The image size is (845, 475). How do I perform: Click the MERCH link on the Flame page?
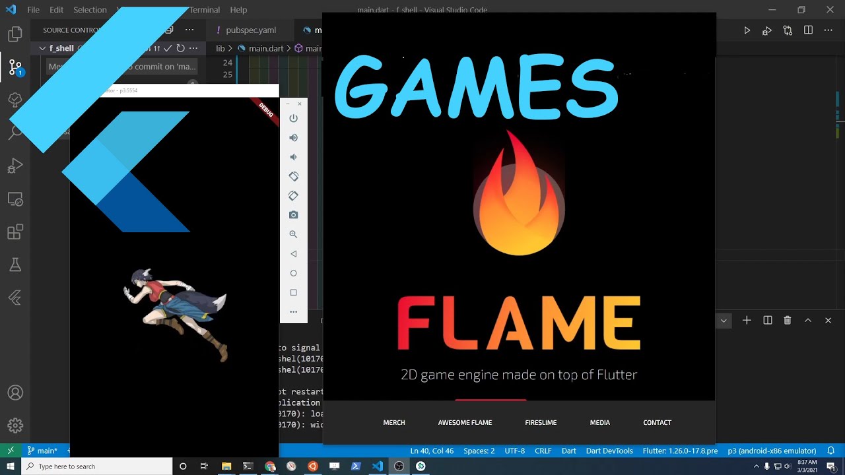pyautogui.click(x=394, y=422)
